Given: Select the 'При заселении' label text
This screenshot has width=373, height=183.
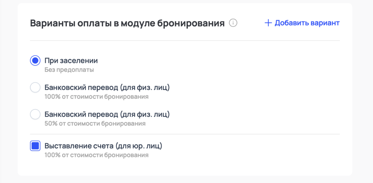Looking at the screenshot, I should pyautogui.click(x=71, y=60).
